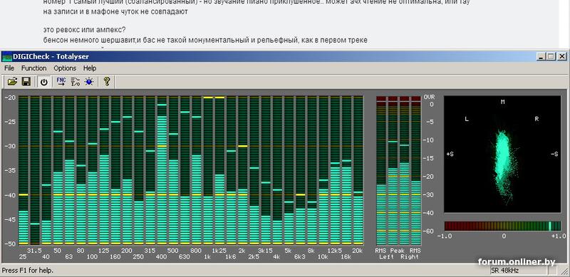Image resolution: width=570 pixels, height=277 pixels.
Task: Click the DIGICheck title bar icon
Action: 7,57
